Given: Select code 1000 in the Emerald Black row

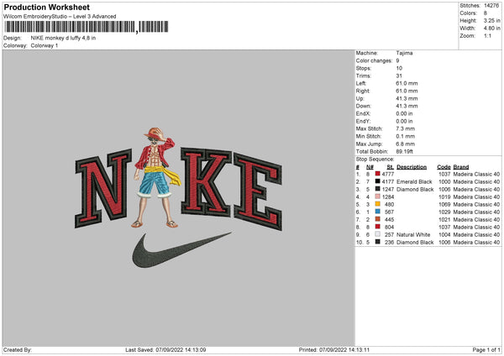Looking at the screenshot, I should click(444, 182).
